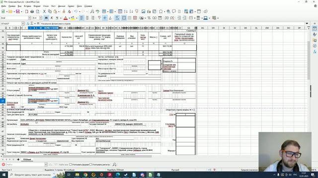The image size is (318, 178).
Task: Open Microsoft Edge from the taskbar
Action: click(118, 175)
